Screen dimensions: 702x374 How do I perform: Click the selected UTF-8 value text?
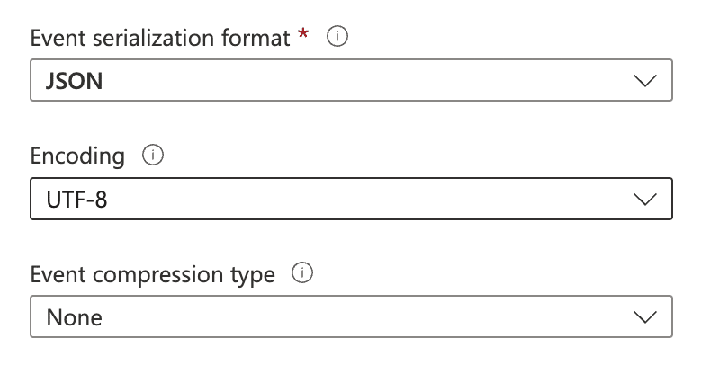76,200
